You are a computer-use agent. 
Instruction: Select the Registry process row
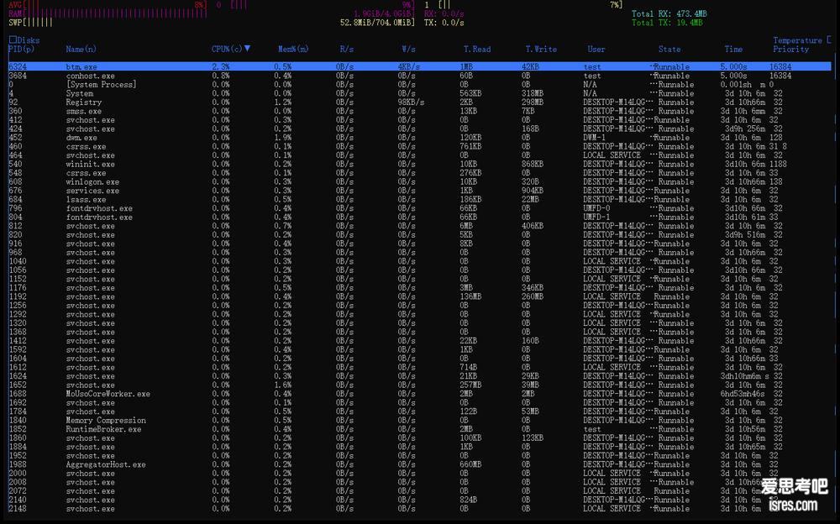[419, 102]
